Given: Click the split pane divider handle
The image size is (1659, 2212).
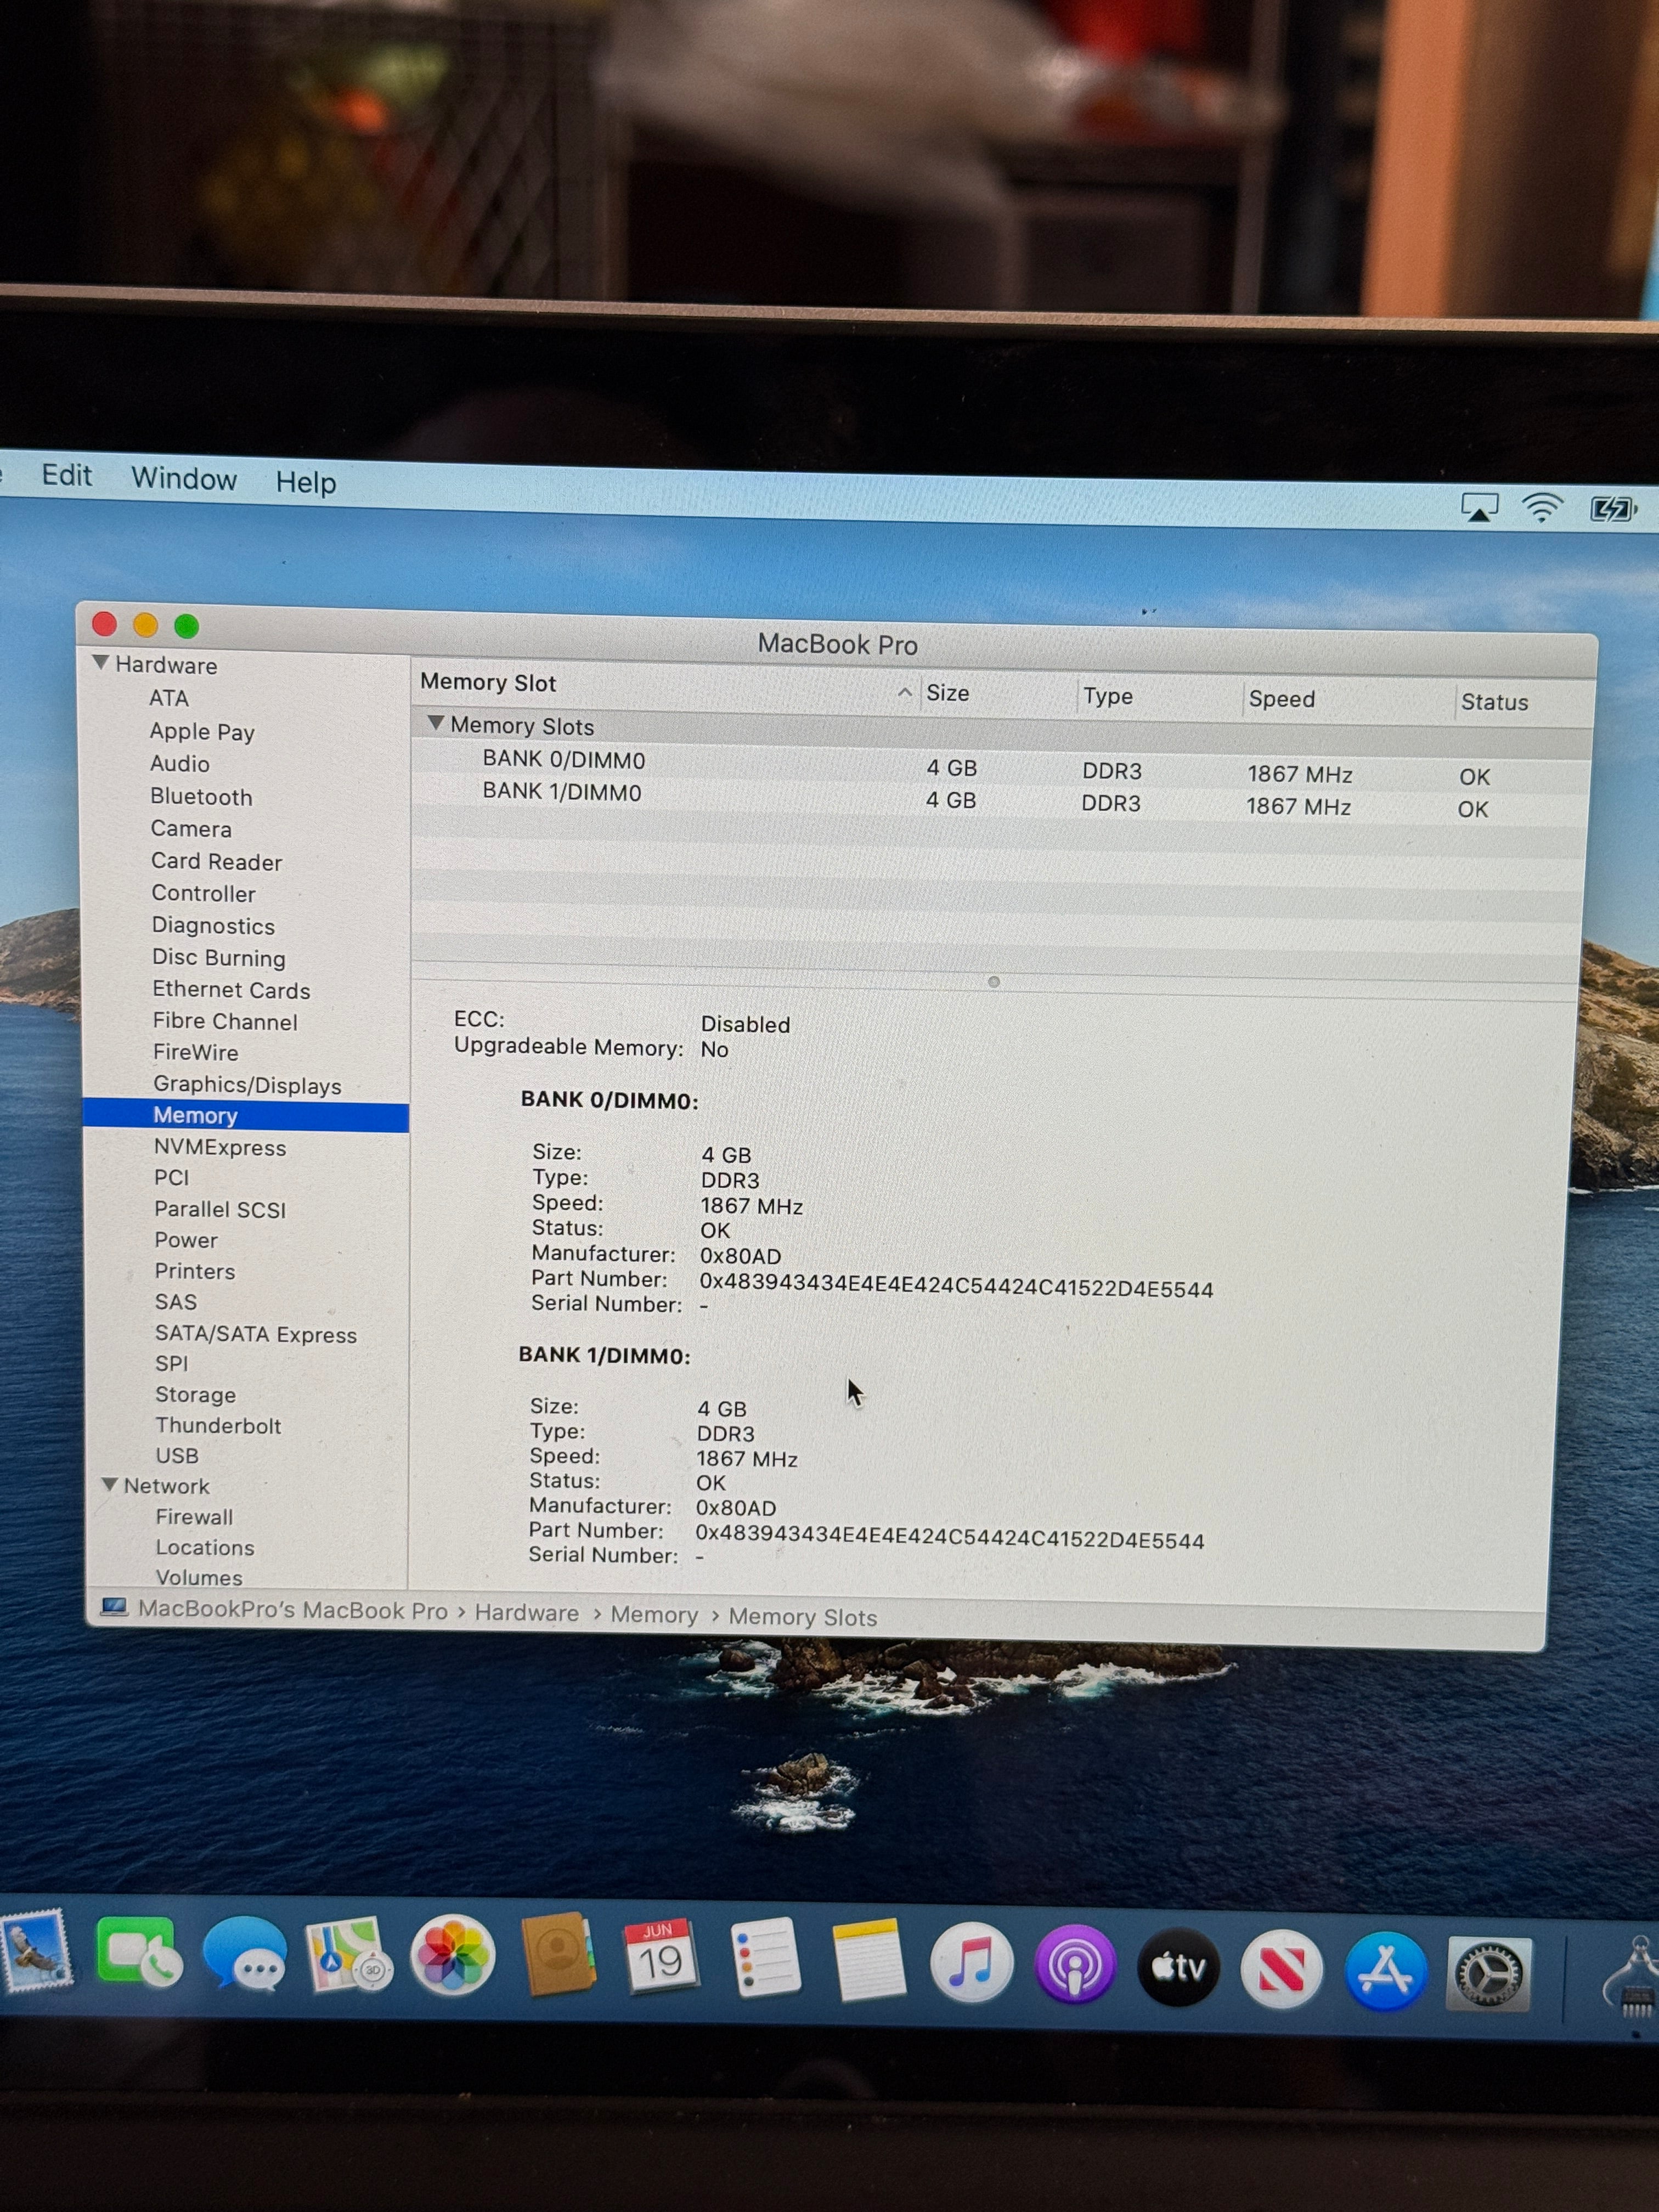Looking at the screenshot, I should pyautogui.click(x=993, y=982).
